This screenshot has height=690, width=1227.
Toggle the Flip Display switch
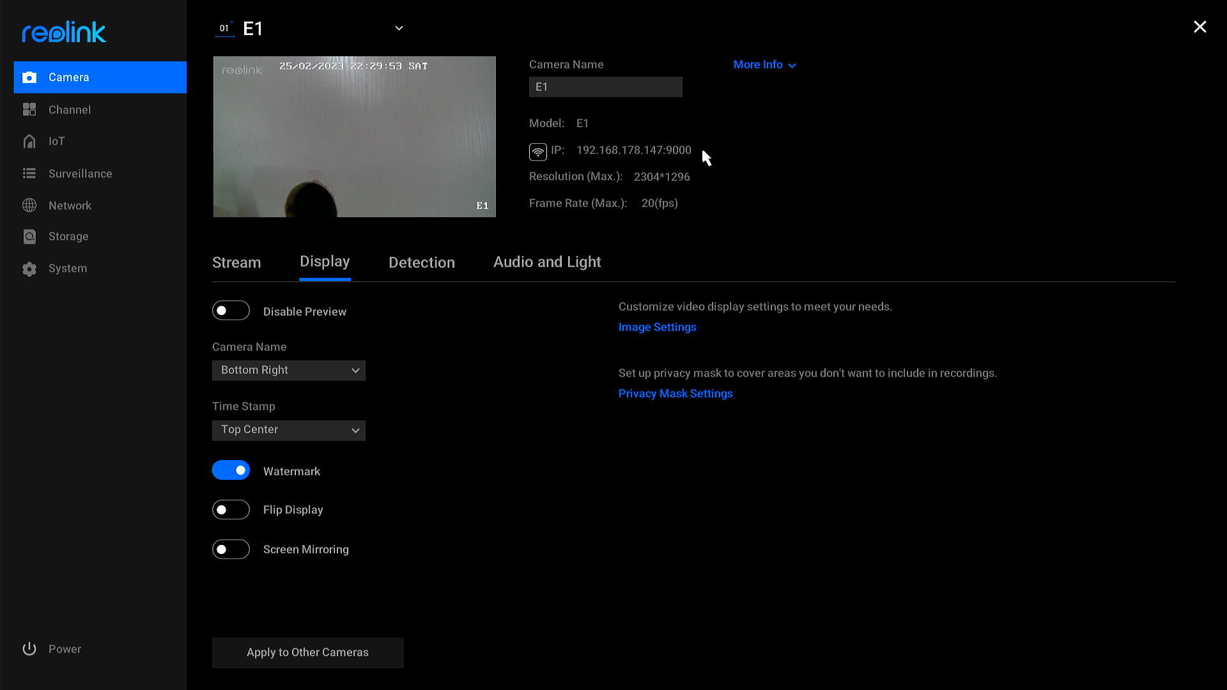[232, 510]
